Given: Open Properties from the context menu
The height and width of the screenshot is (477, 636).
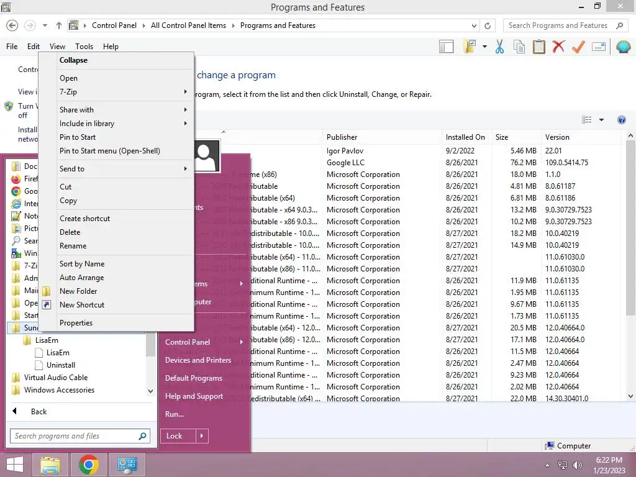Looking at the screenshot, I should point(116,323).
